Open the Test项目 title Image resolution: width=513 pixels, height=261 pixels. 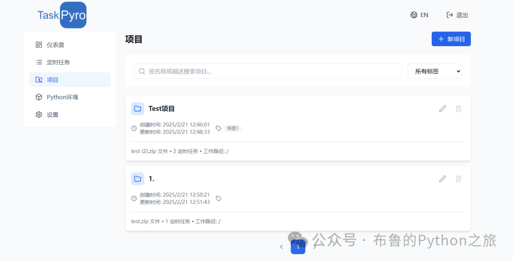coord(161,109)
